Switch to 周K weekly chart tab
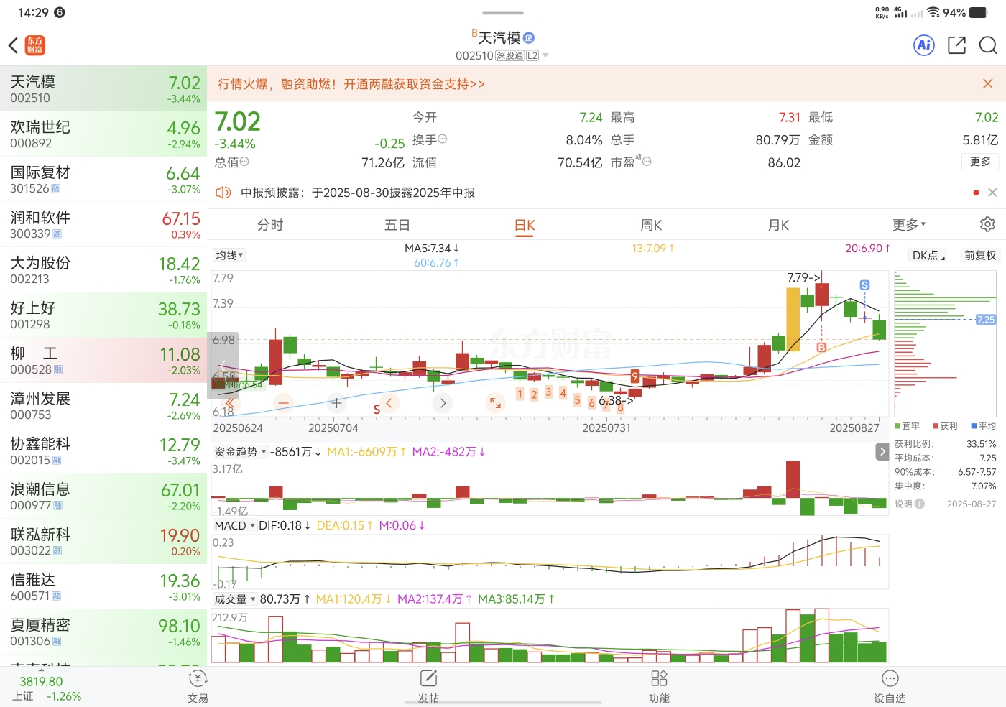 (x=652, y=225)
